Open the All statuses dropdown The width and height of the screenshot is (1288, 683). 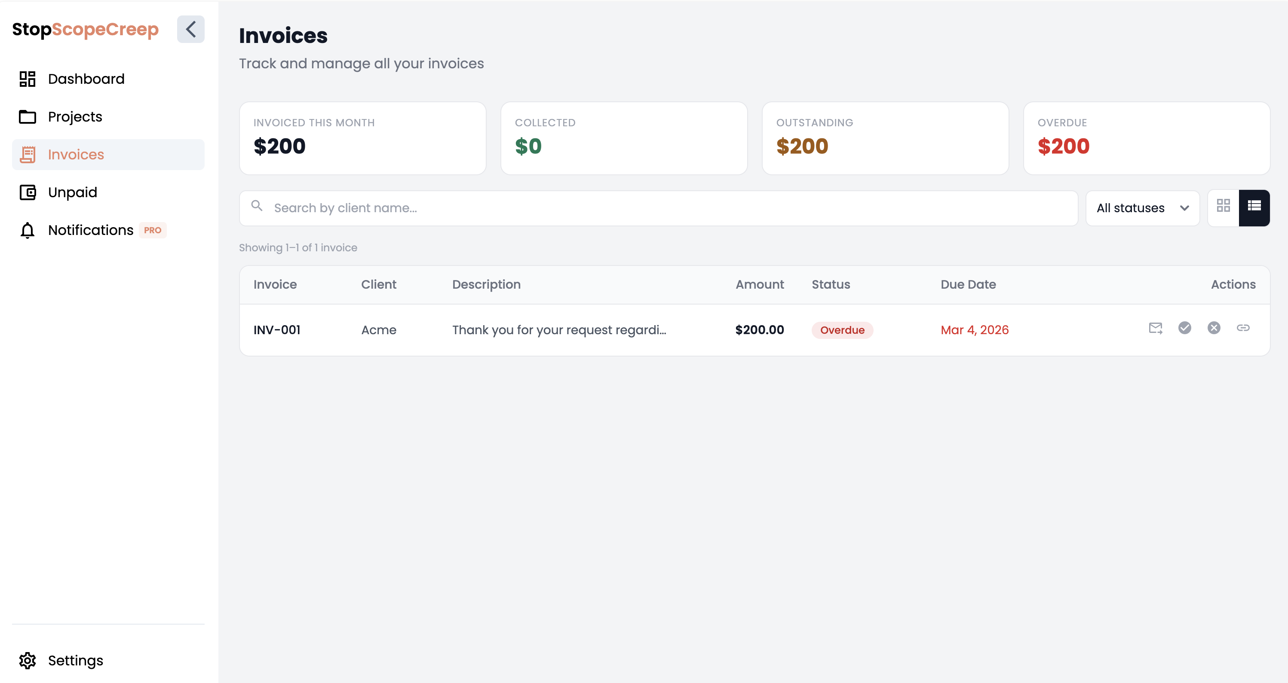(1142, 208)
